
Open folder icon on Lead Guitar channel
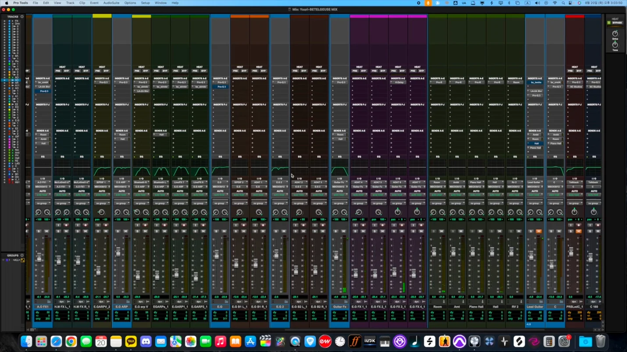coord(540,302)
